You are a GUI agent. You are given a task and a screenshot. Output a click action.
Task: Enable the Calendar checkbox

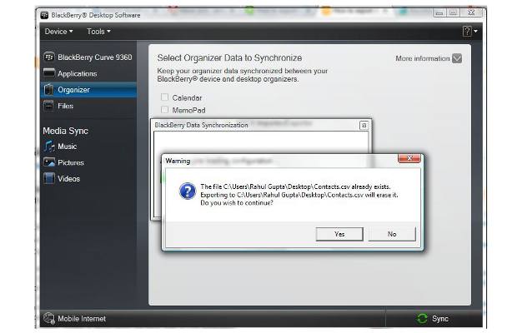164,97
